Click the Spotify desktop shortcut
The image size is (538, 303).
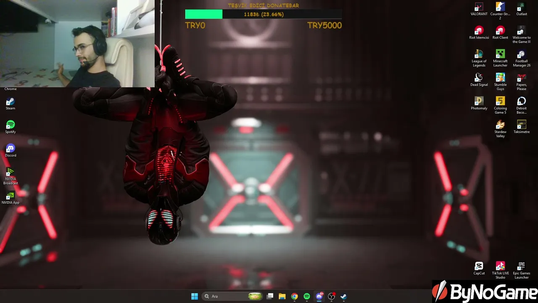point(11,127)
